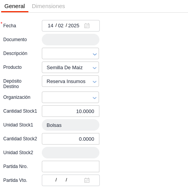The width and height of the screenshot is (188, 188).
Task: Click the disabled Documento field
Action: tap(71, 40)
